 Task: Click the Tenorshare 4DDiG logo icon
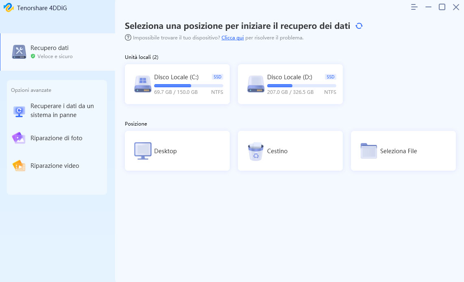[9, 8]
